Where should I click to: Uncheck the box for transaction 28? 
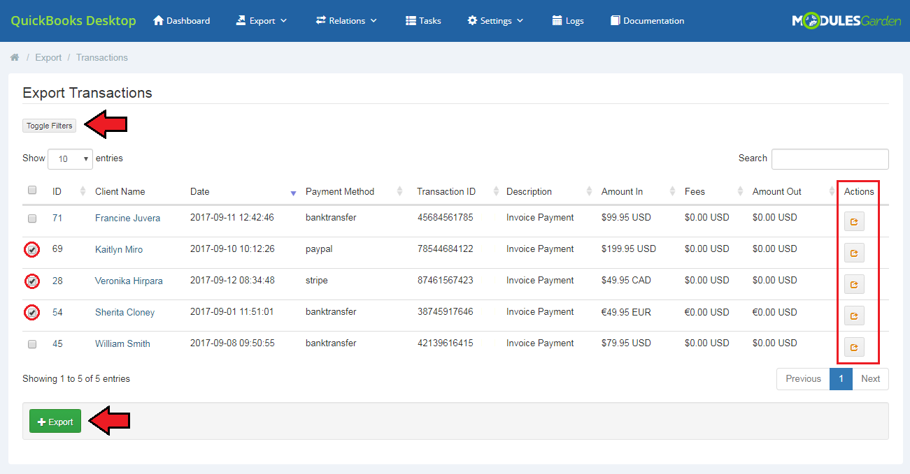[x=32, y=281]
